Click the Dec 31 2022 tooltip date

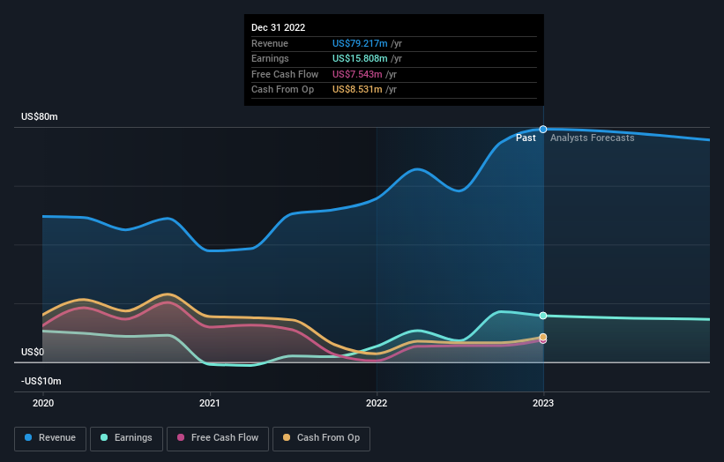coord(278,27)
